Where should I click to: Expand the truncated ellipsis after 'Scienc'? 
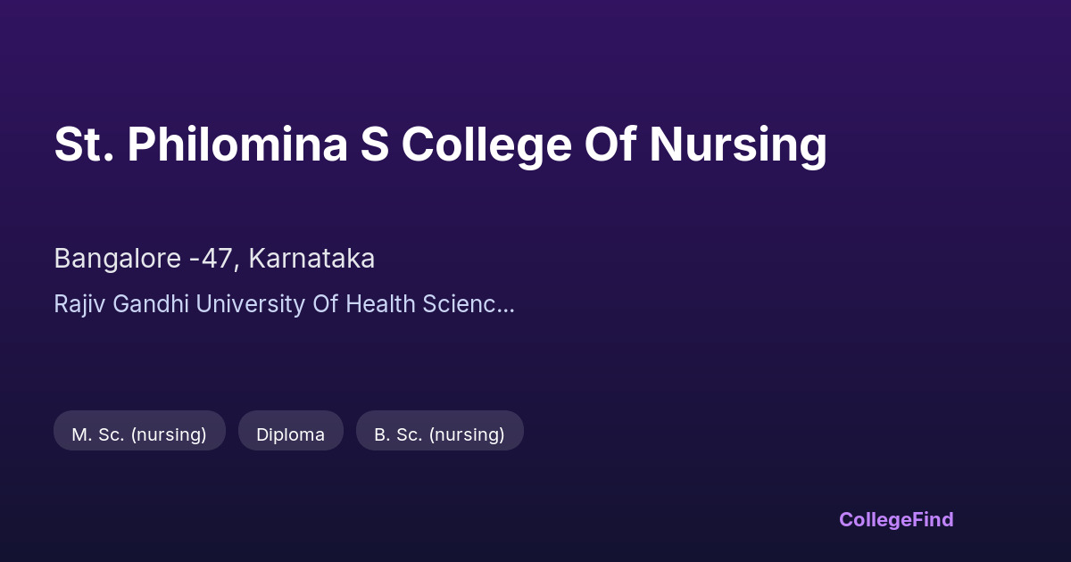coord(507,304)
